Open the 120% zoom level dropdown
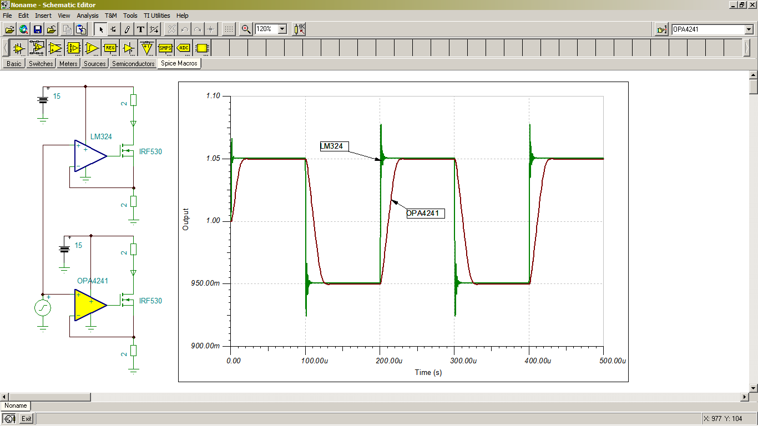 (x=282, y=29)
